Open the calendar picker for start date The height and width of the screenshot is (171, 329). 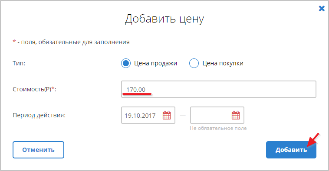(167, 115)
